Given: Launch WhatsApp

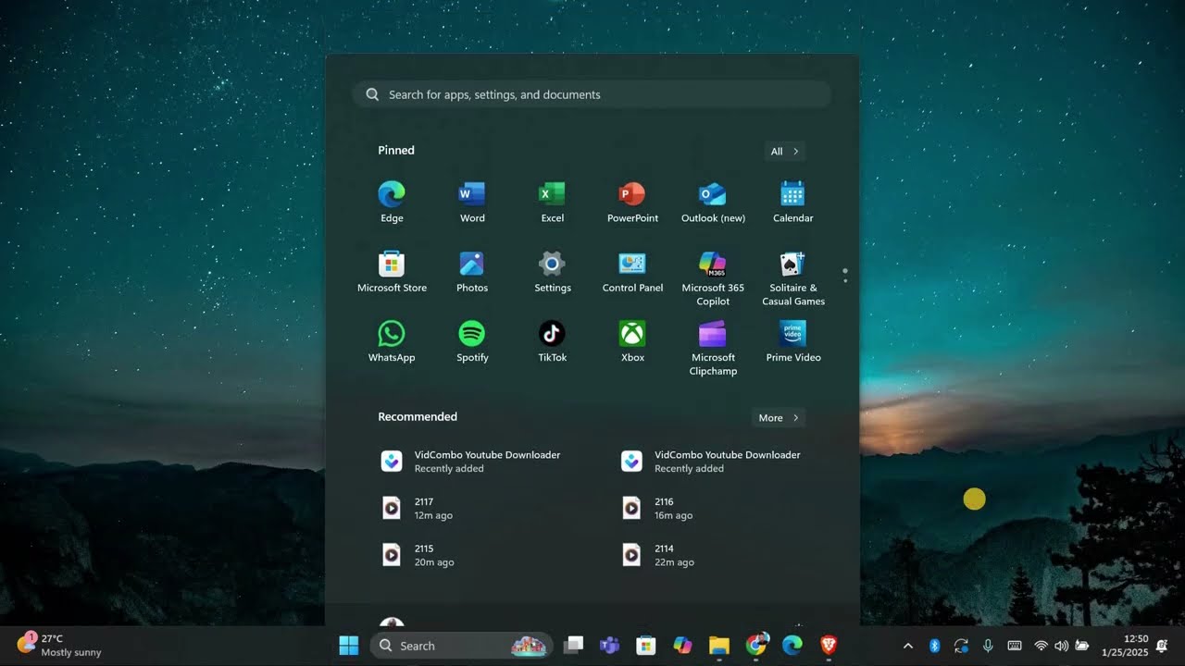Looking at the screenshot, I should (392, 342).
